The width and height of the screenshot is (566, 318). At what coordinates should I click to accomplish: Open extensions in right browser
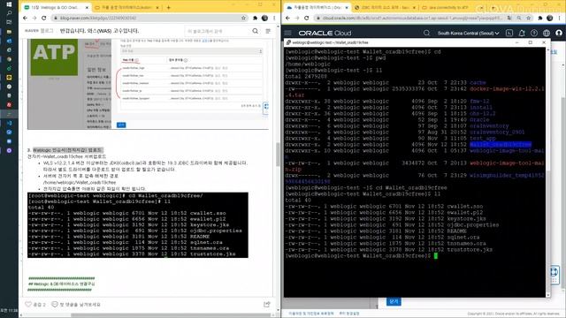pos(540,18)
